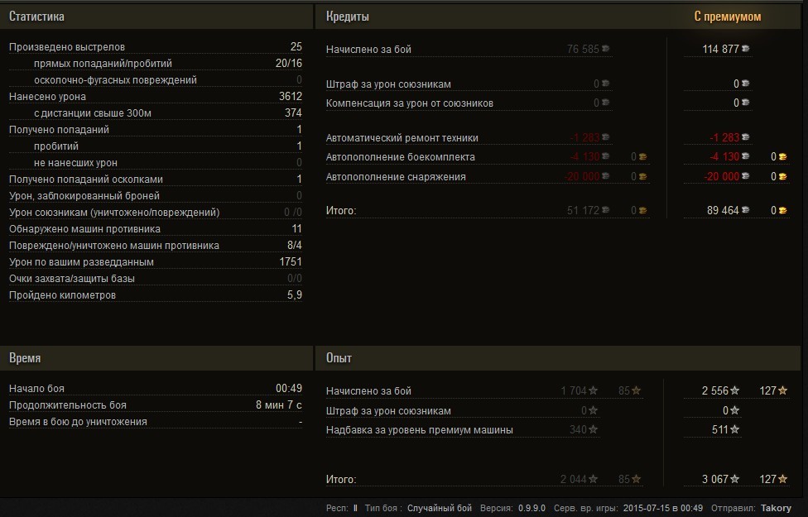
Task: Click the Время в бою до уничтожения label
Action: (78, 422)
